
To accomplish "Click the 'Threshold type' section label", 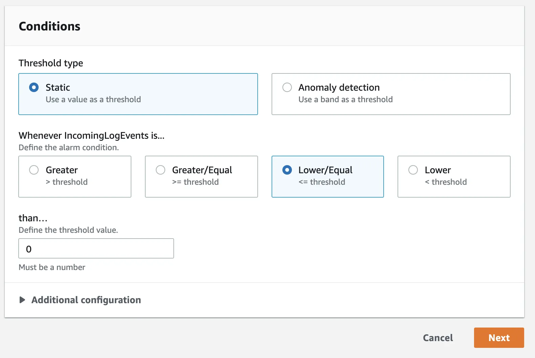I will (x=51, y=63).
